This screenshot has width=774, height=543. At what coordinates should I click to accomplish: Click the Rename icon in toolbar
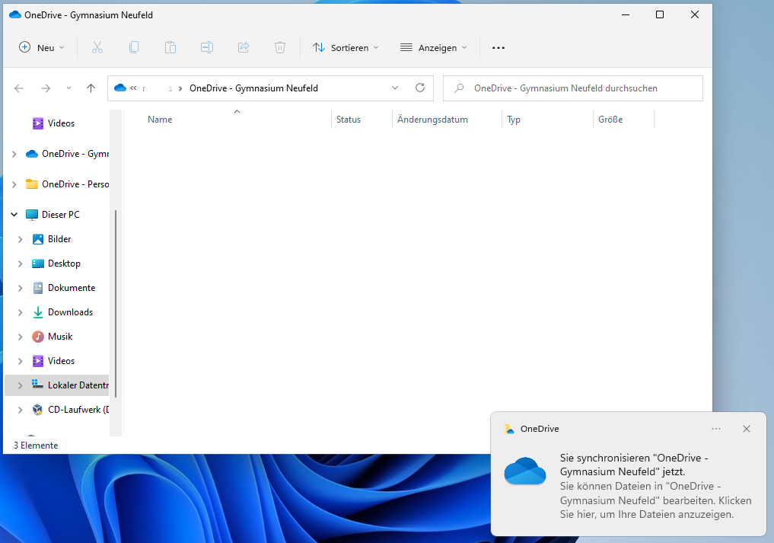click(x=207, y=47)
